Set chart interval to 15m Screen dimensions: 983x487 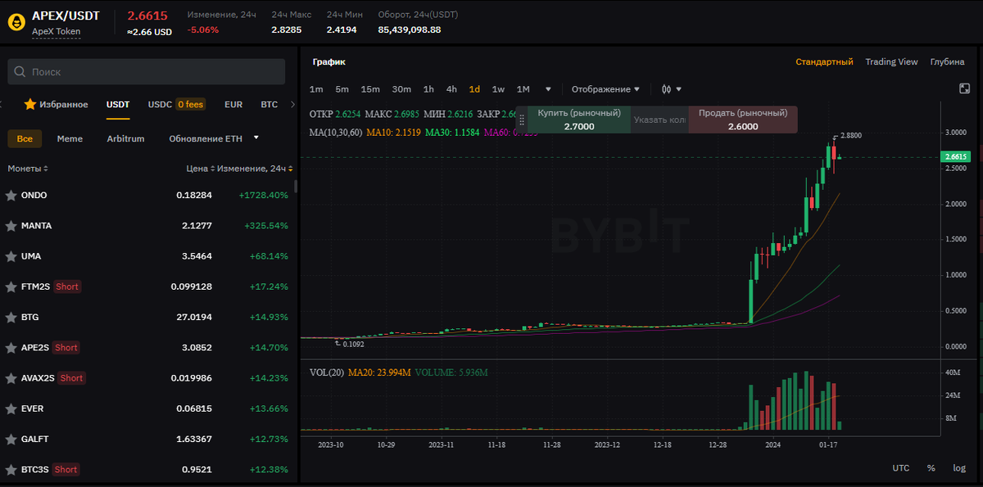(370, 89)
